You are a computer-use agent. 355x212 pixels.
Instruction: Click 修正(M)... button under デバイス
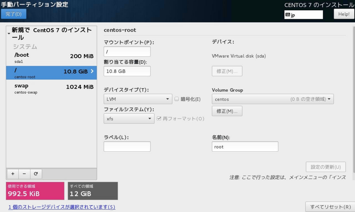[227, 71]
